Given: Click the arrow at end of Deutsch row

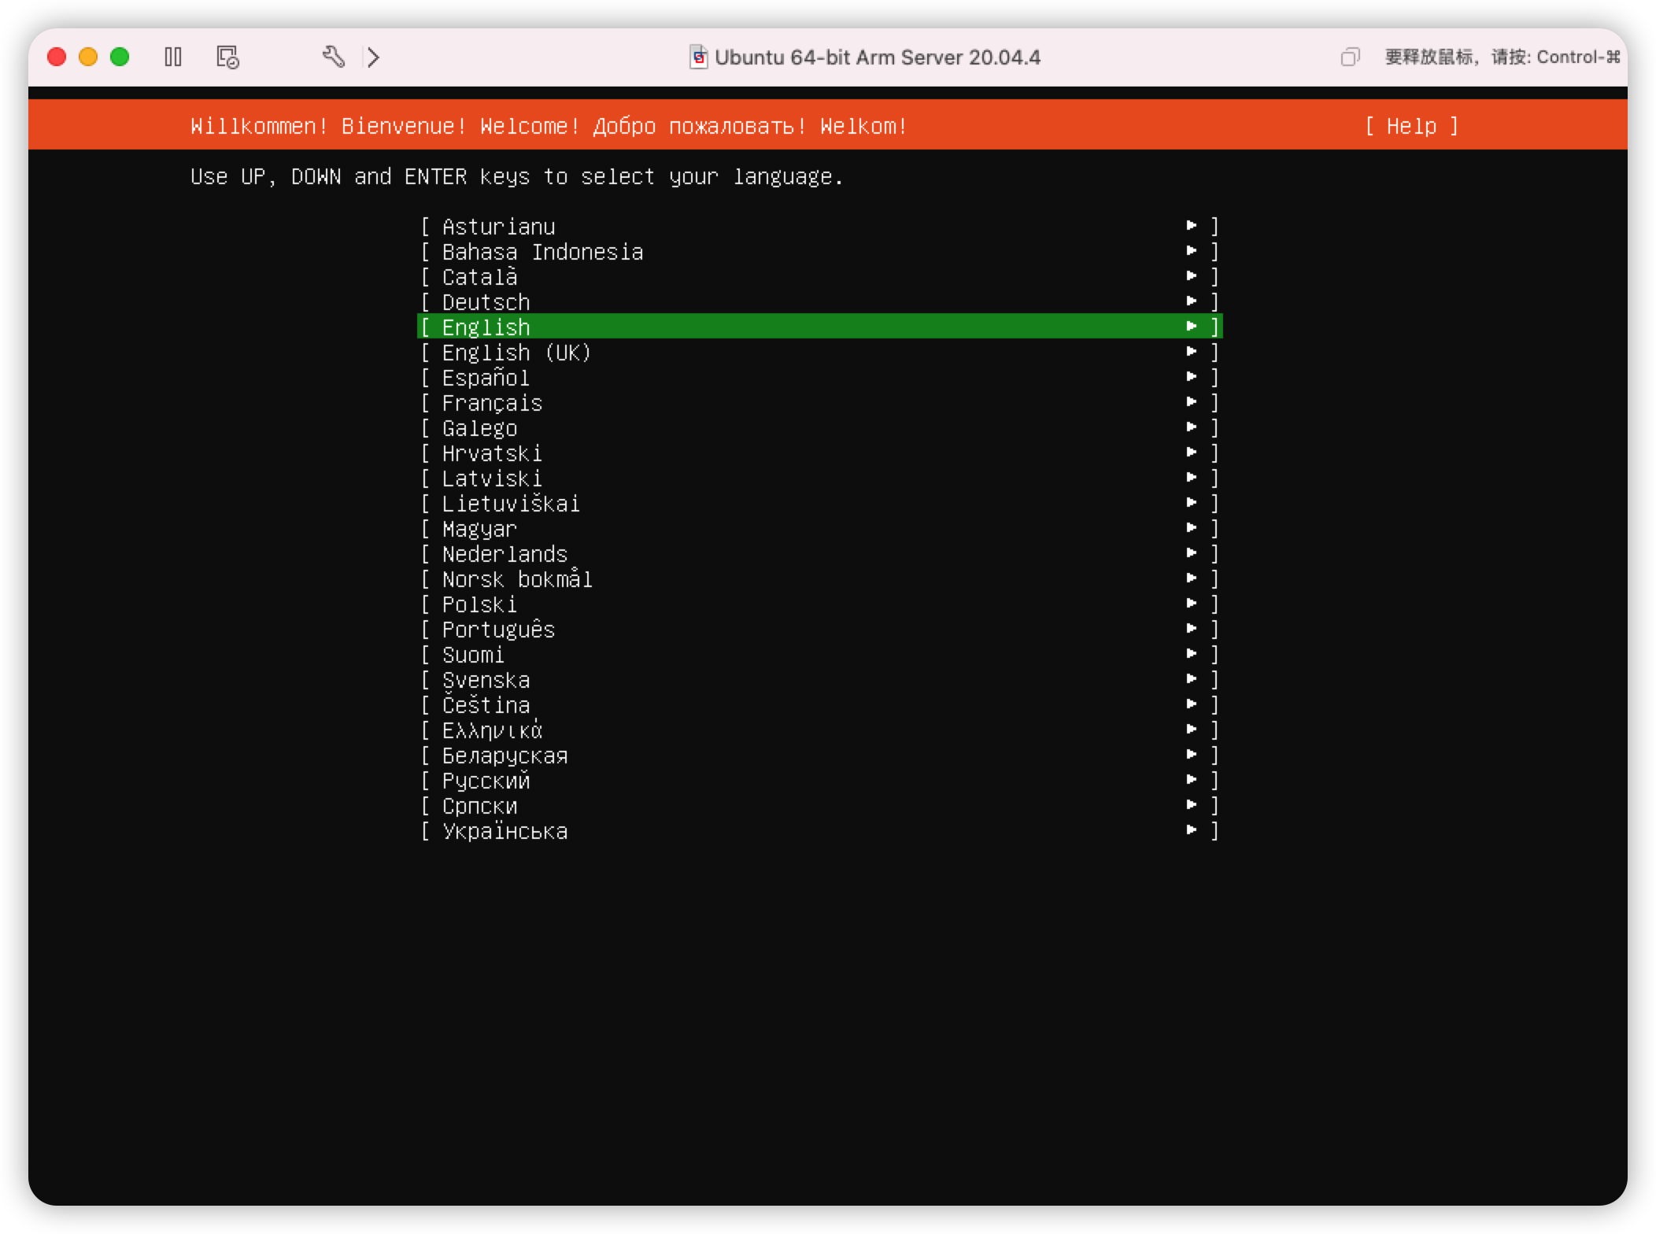Looking at the screenshot, I should point(1192,301).
